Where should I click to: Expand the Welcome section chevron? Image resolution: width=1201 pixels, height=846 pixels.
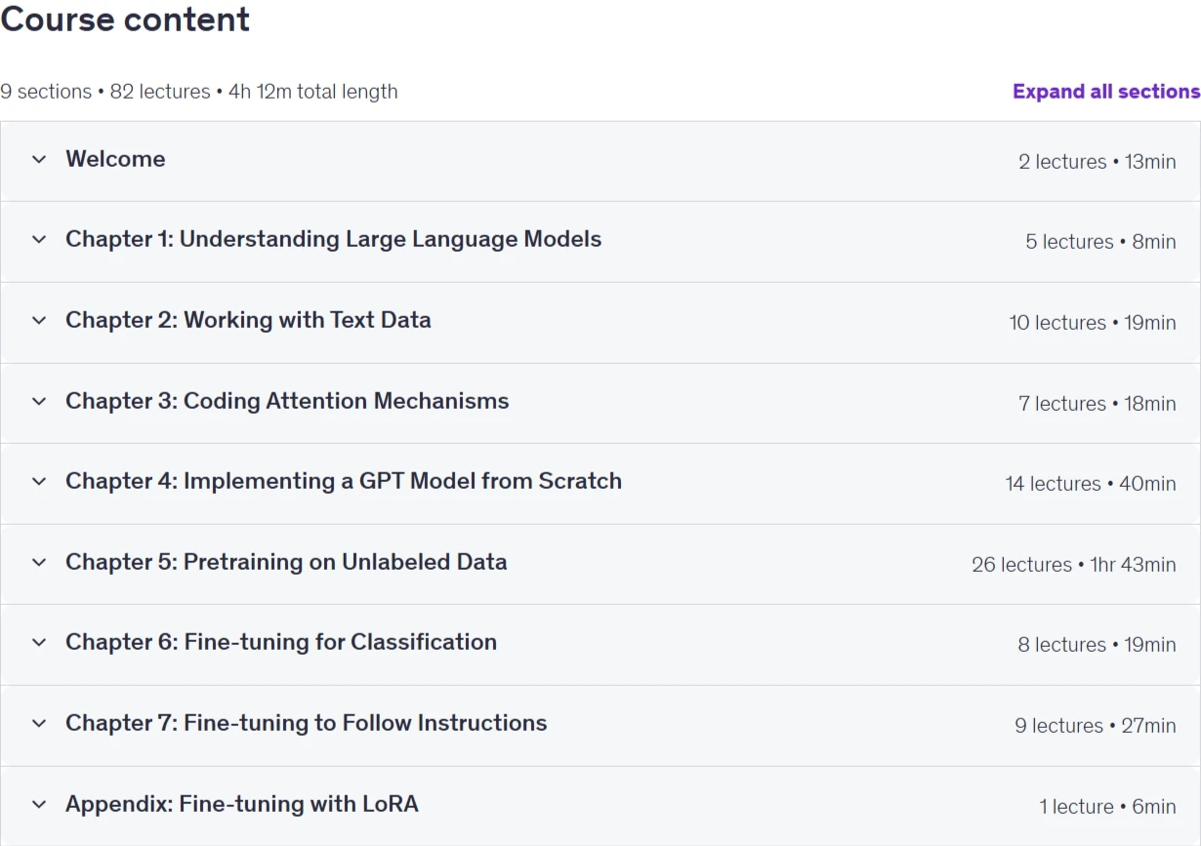(39, 159)
